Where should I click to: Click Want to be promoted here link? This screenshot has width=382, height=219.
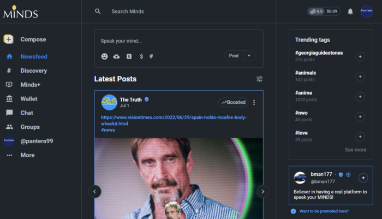324,211
